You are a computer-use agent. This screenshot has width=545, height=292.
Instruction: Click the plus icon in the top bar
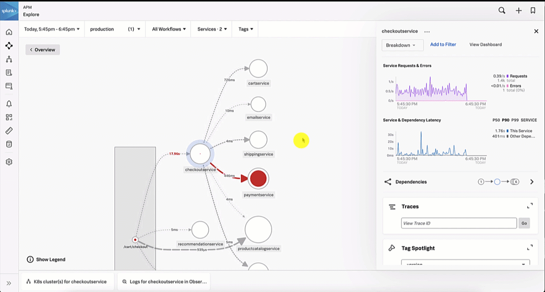click(x=519, y=11)
